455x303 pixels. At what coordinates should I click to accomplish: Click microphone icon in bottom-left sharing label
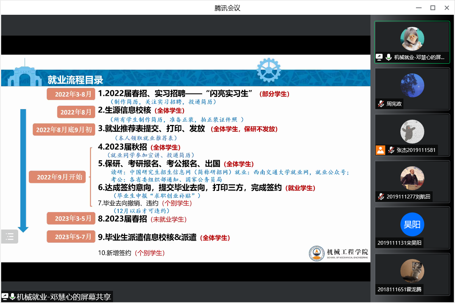[13, 297]
